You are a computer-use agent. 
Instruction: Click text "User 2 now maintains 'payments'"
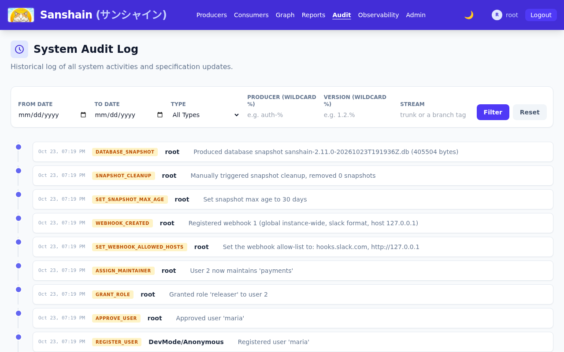241,271
